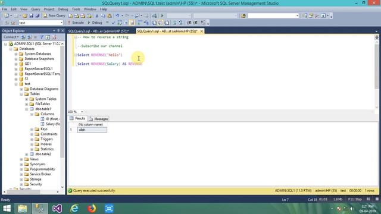Click the Decrease Indent icon
Image resolution: width=381 pixels, height=214 pixels.
[189, 23]
